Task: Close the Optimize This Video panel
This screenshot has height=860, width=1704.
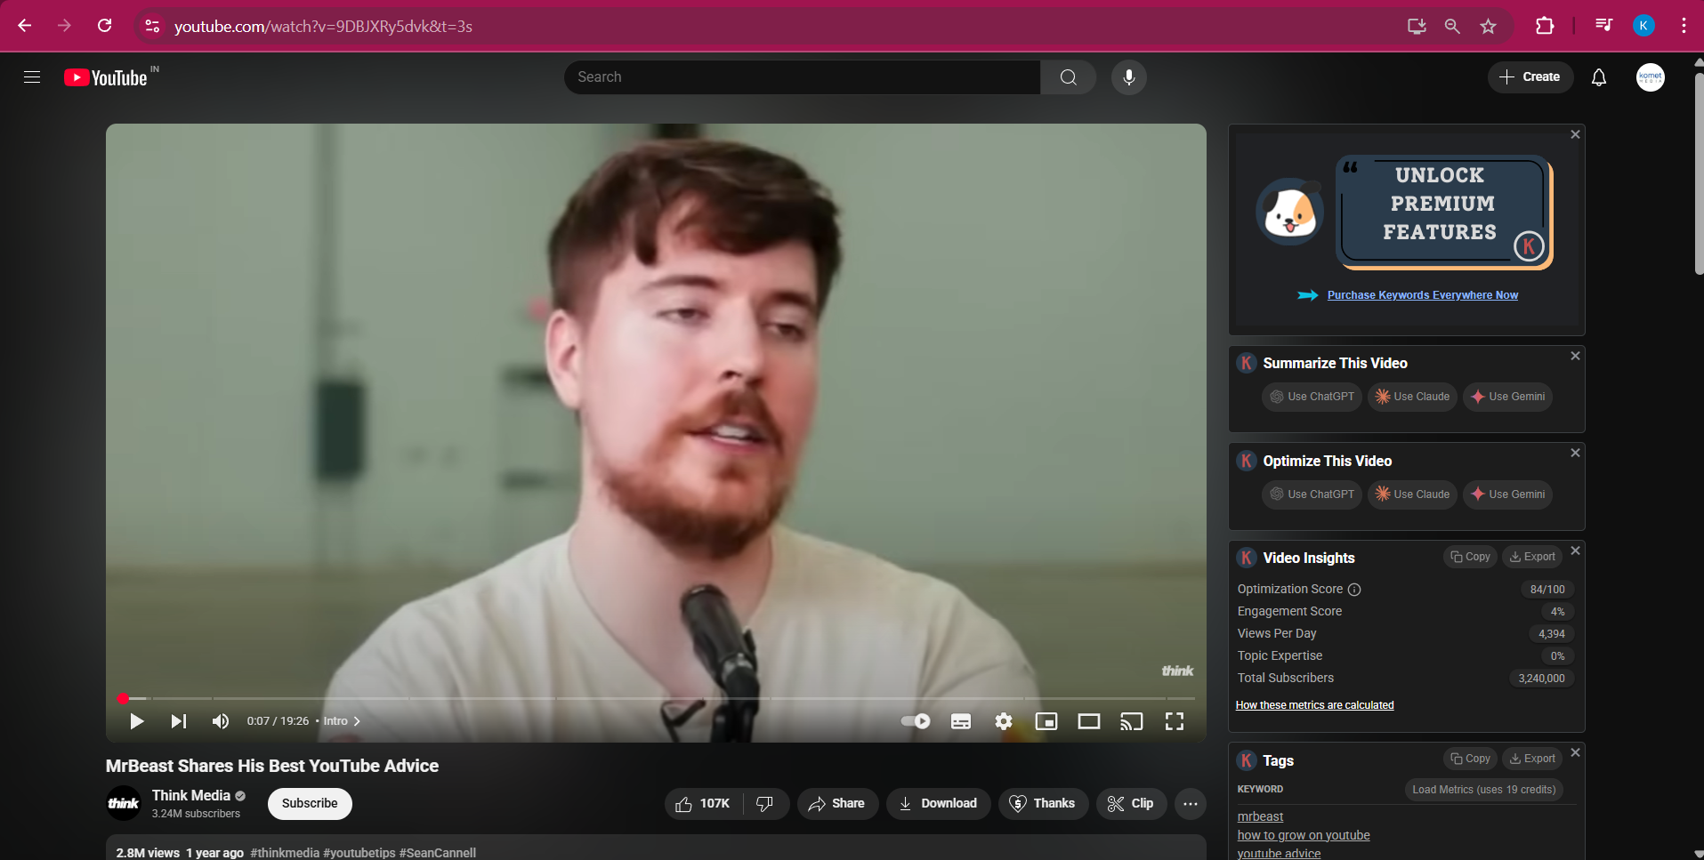Action: (x=1575, y=453)
